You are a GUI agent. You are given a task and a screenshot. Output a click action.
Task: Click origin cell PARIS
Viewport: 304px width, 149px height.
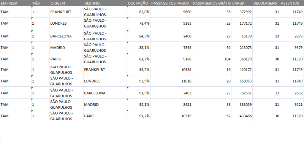66,59
